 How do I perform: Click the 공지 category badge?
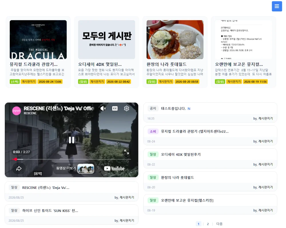(x=153, y=109)
